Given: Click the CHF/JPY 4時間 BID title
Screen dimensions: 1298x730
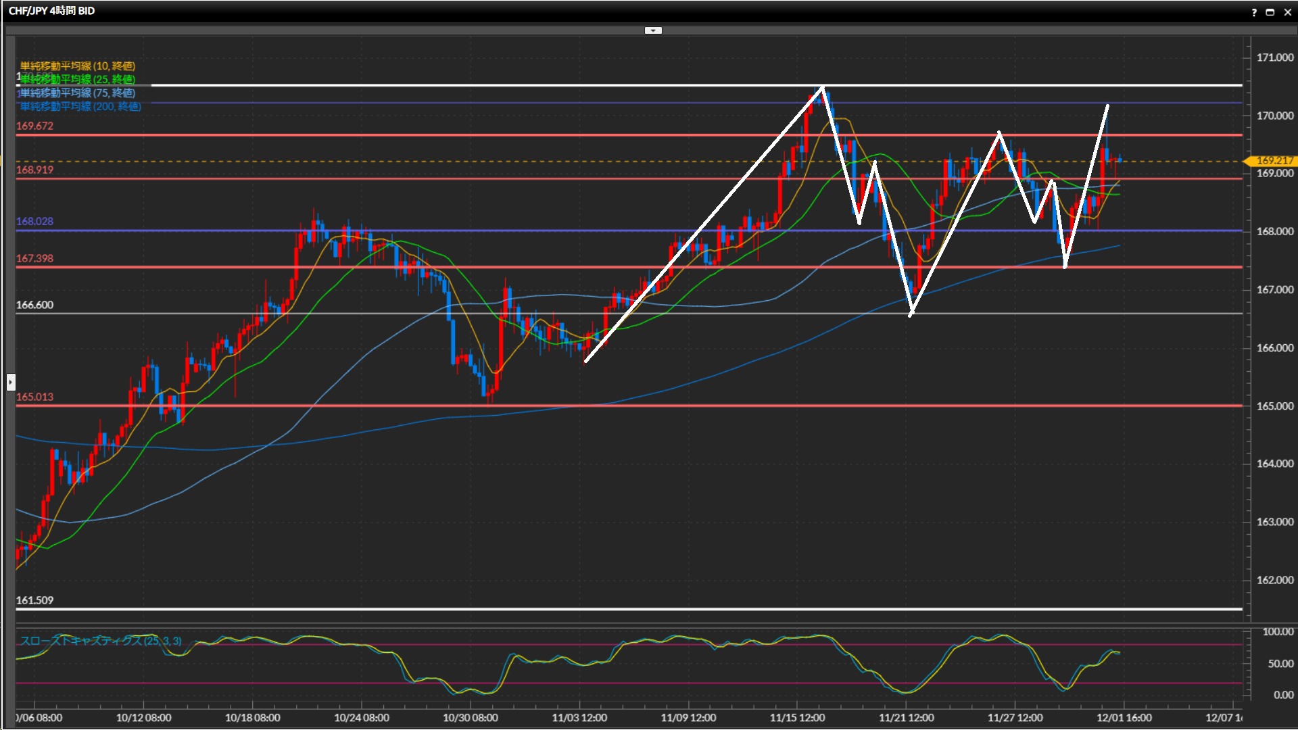Looking at the screenshot, I should [x=51, y=11].
